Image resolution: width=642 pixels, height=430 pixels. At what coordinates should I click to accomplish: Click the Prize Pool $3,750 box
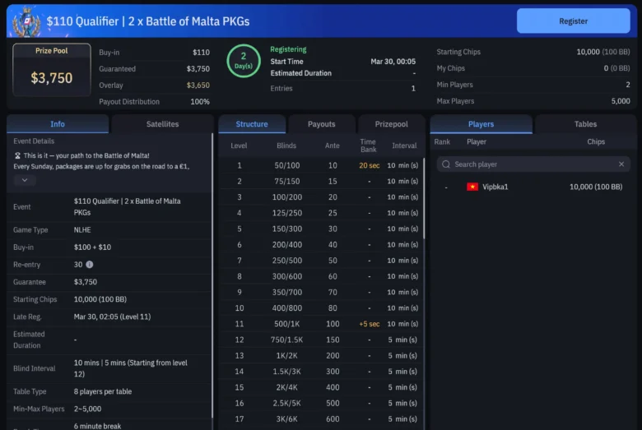click(x=52, y=70)
